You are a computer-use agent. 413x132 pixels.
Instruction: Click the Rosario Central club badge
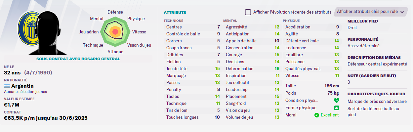(x=27, y=29)
